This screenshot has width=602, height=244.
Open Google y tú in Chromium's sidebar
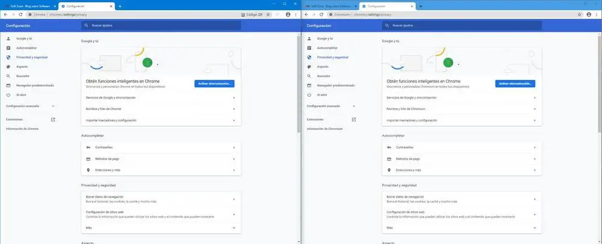(325, 38)
